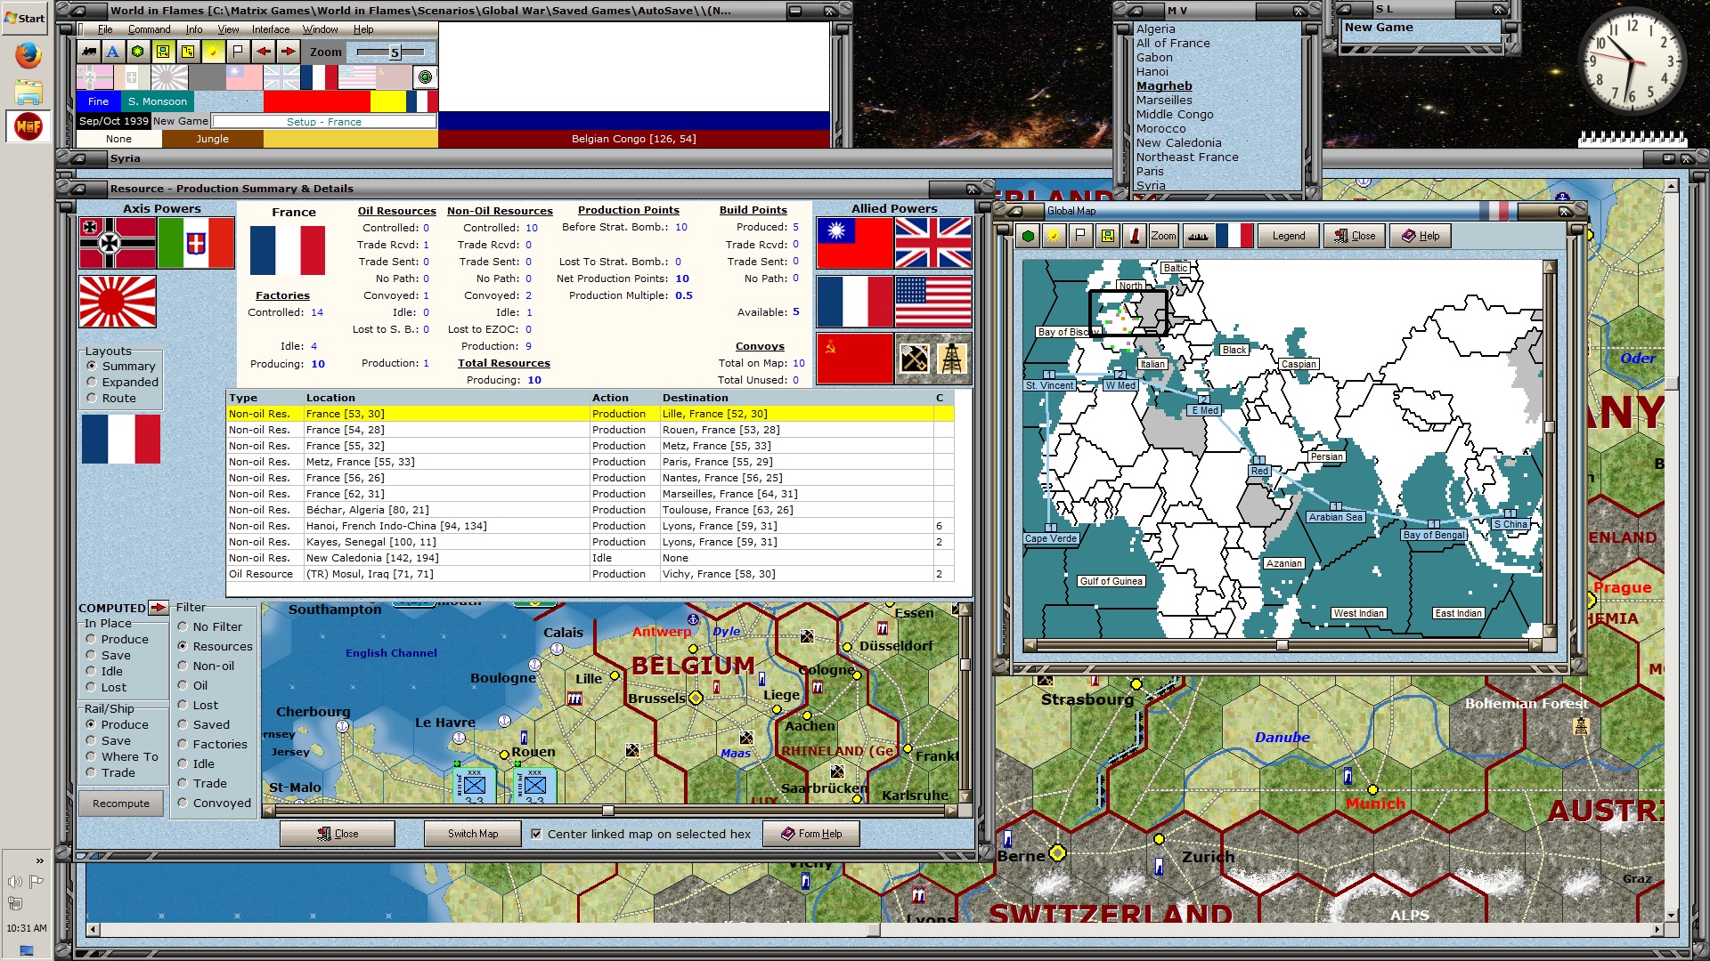Select the United Kingdom flag under Allied Powers
This screenshot has height=961, width=1710.
tap(933, 243)
